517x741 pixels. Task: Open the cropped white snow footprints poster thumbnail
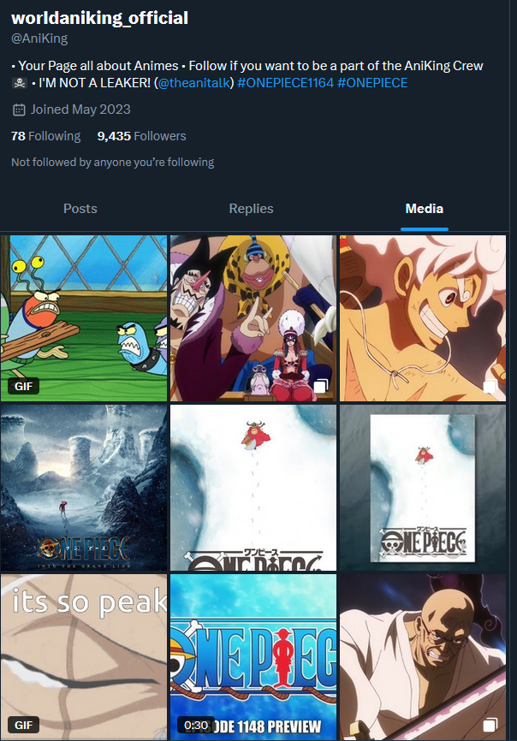pyautogui.click(x=253, y=488)
